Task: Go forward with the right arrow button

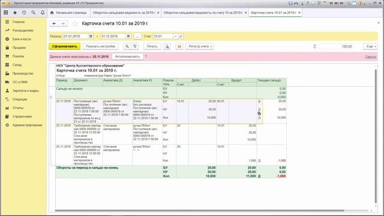Action: pyautogui.click(x=63, y=23)
